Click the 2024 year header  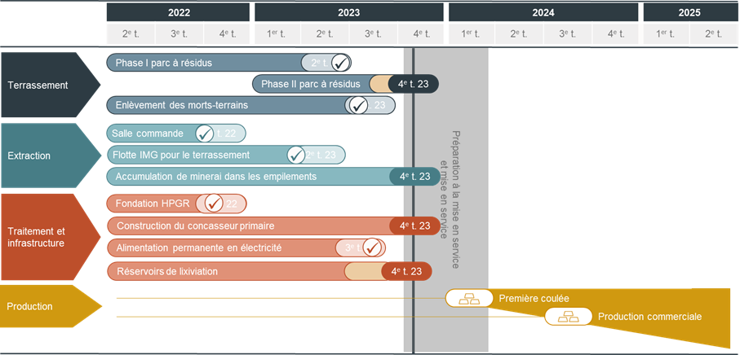543,12
